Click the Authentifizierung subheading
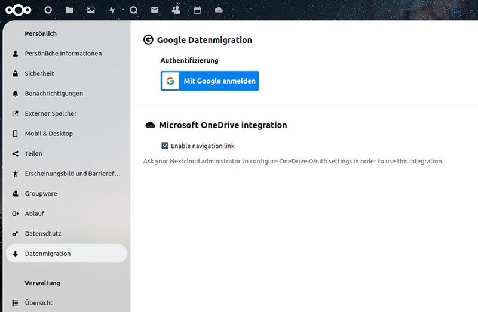 pyautogui.click(x=189, y=61)
